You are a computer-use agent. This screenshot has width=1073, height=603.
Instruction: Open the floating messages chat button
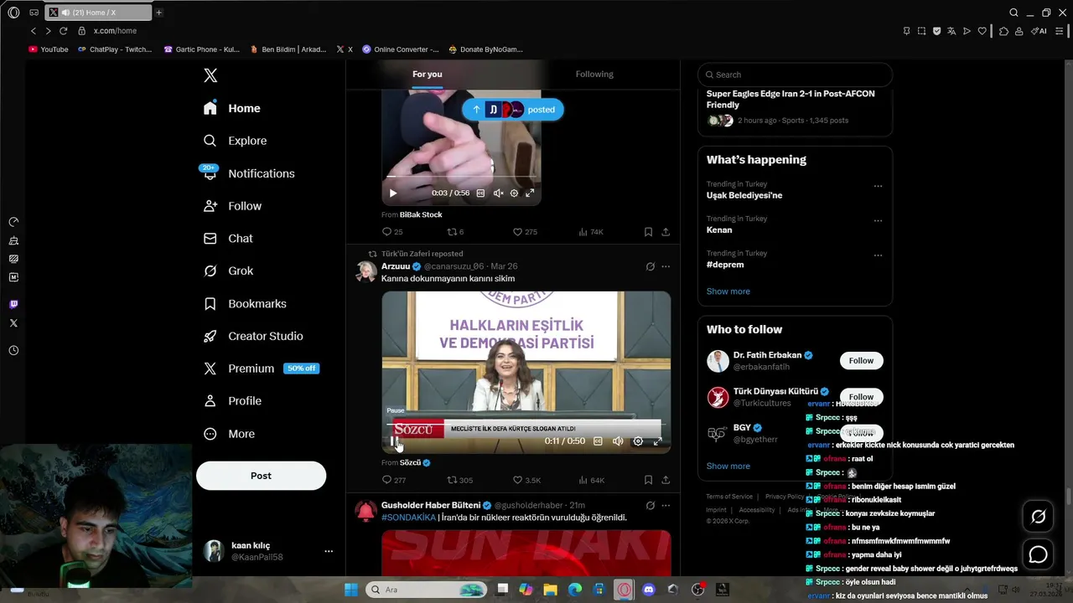coord(1038,554)
